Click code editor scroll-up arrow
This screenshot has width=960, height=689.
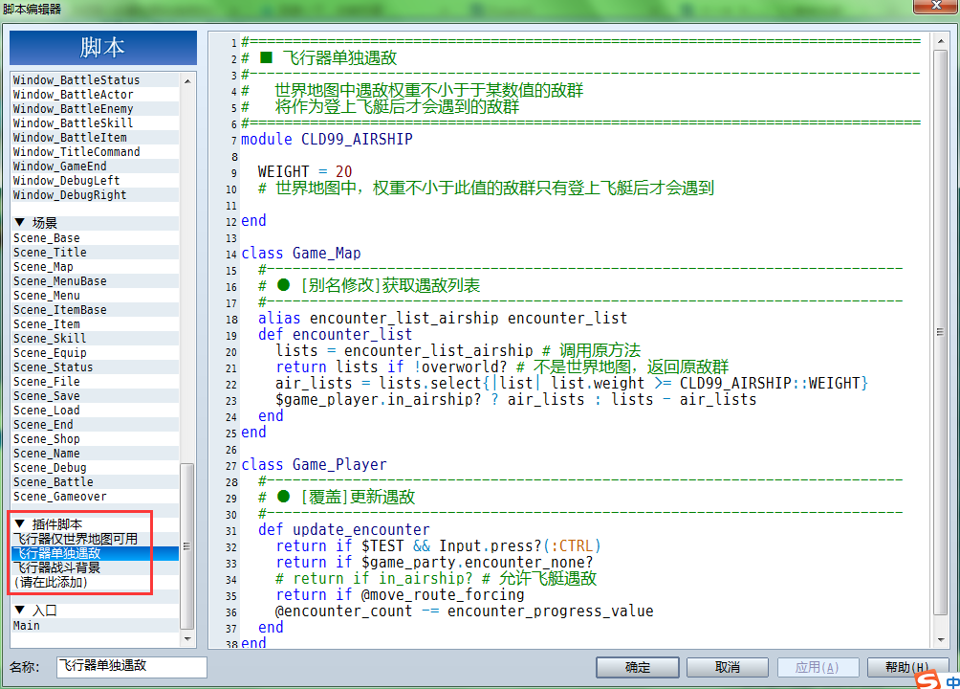pos(941,42)
